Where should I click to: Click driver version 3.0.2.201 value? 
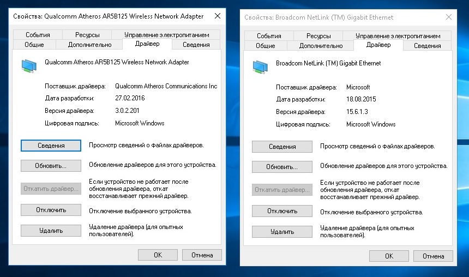click(x=127, y=111)
